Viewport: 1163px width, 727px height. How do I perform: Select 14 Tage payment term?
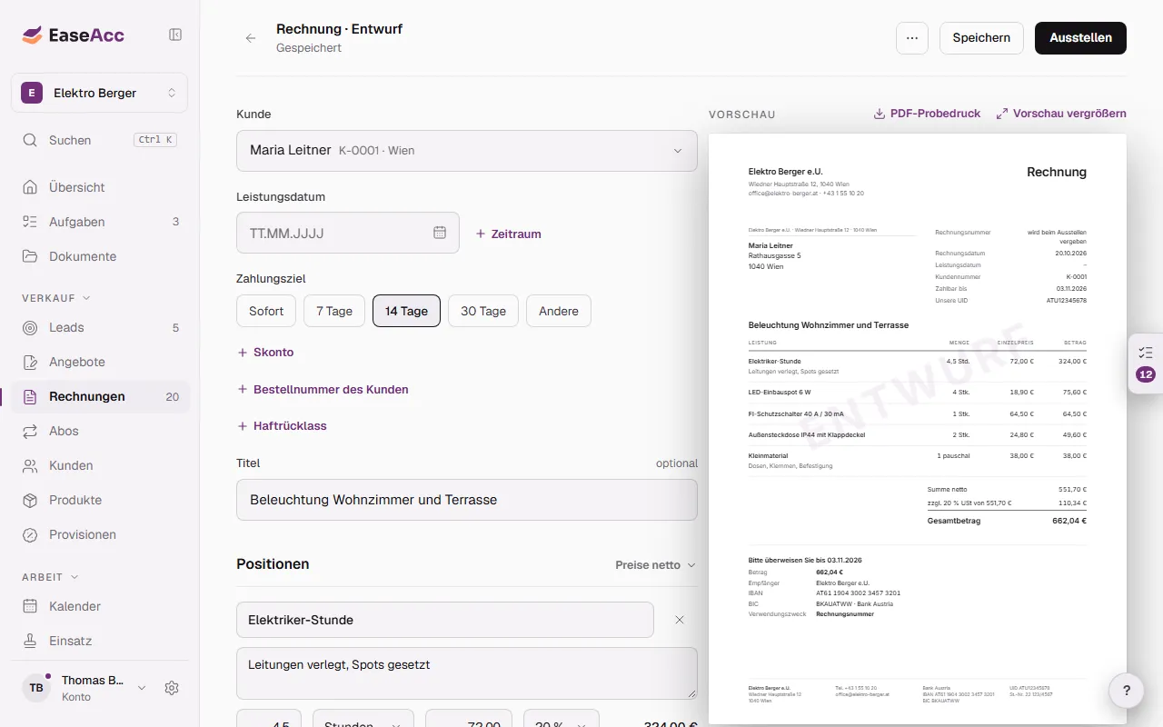click(406, 311)
